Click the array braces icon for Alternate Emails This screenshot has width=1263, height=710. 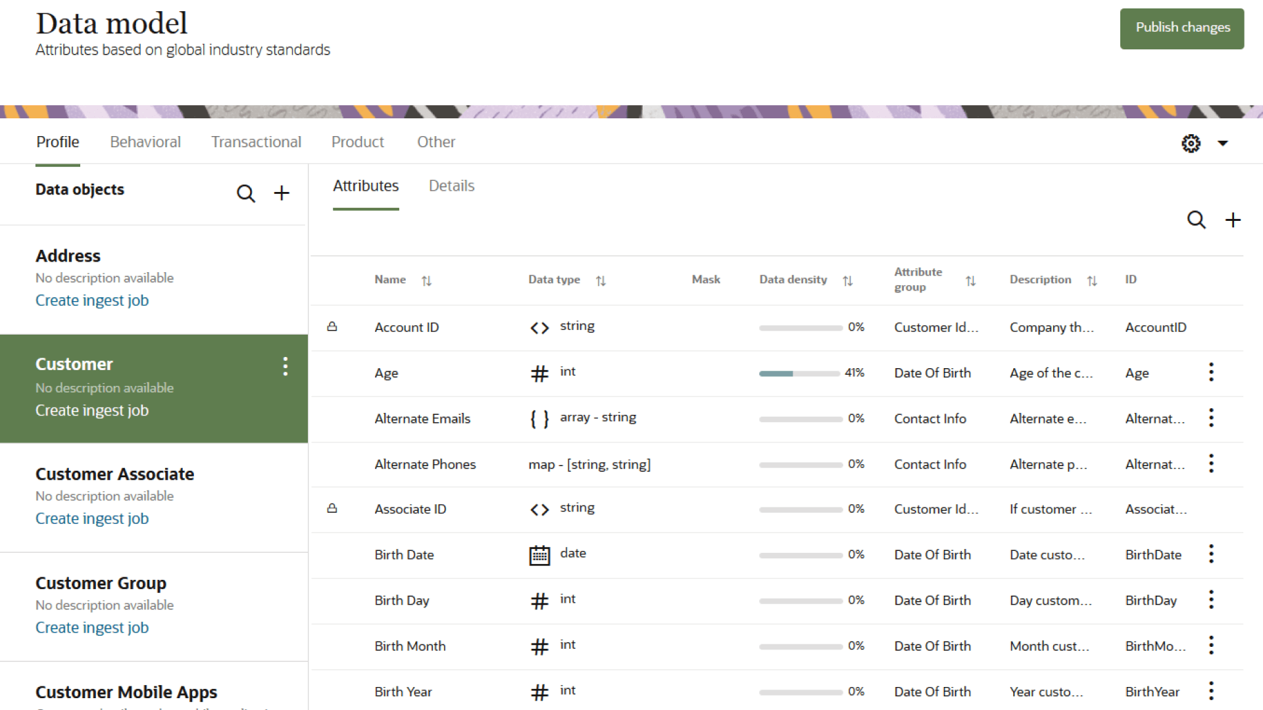point(539,419)
